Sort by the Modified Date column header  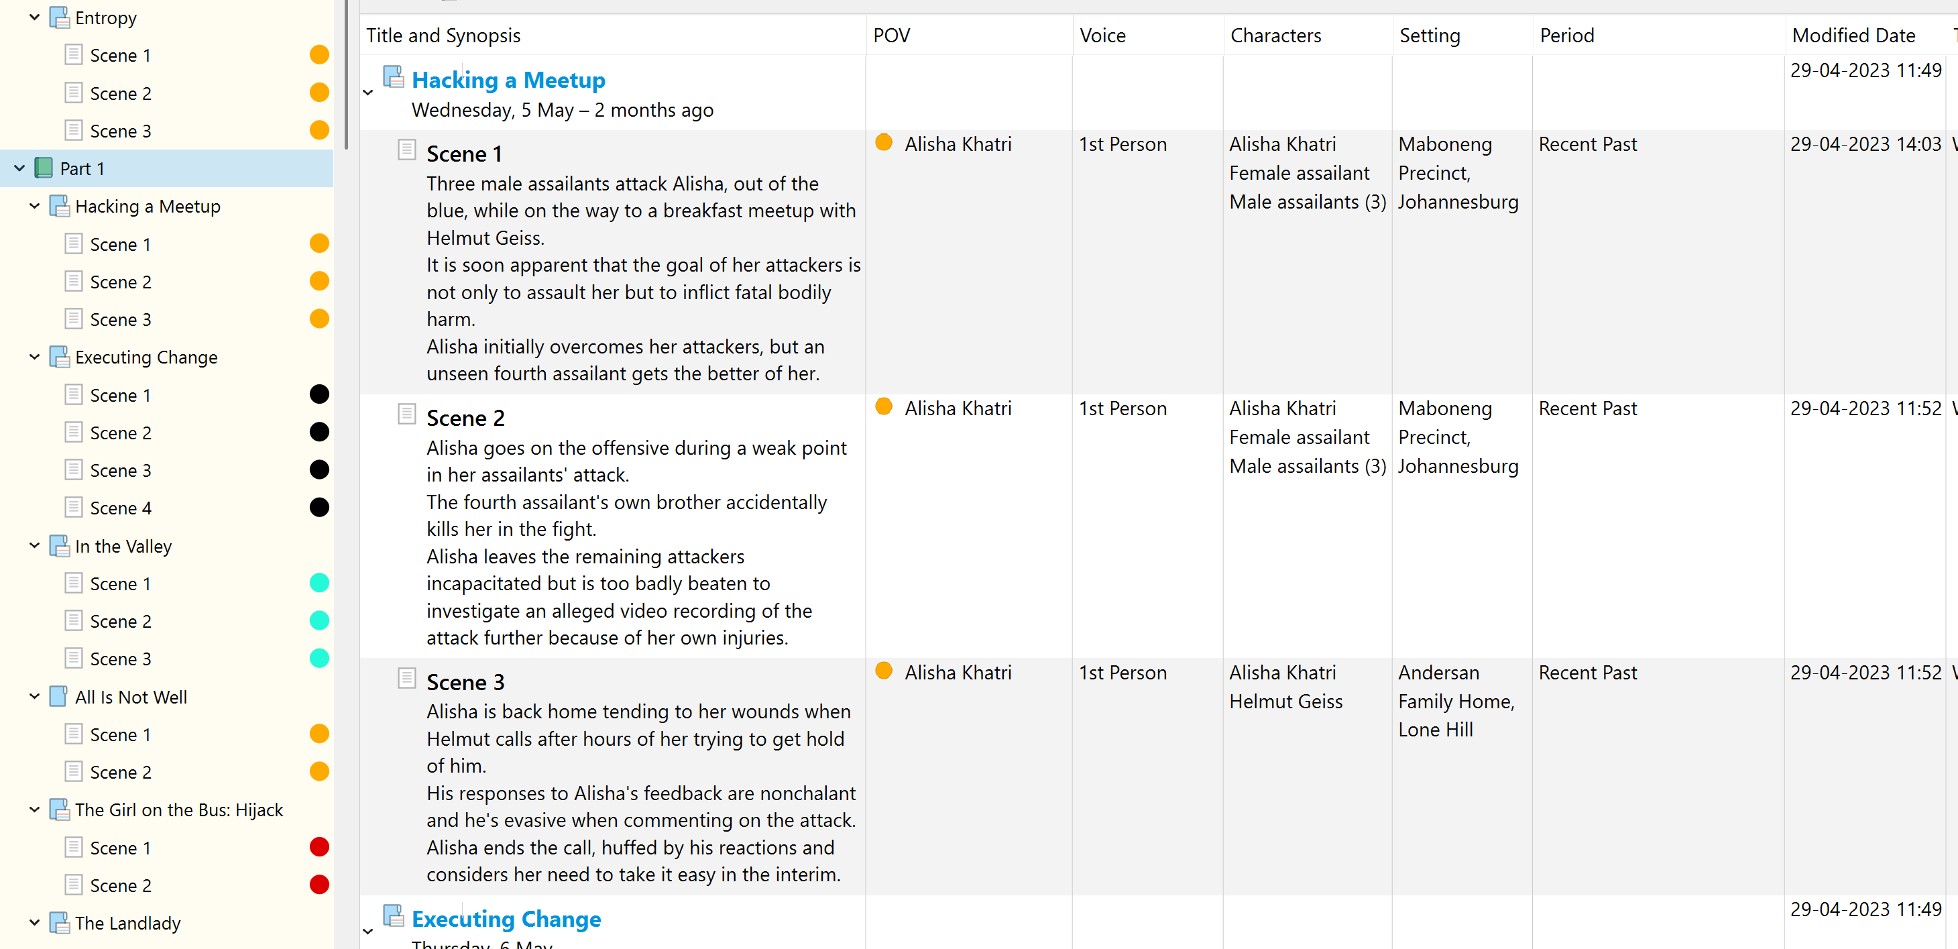1853,35
